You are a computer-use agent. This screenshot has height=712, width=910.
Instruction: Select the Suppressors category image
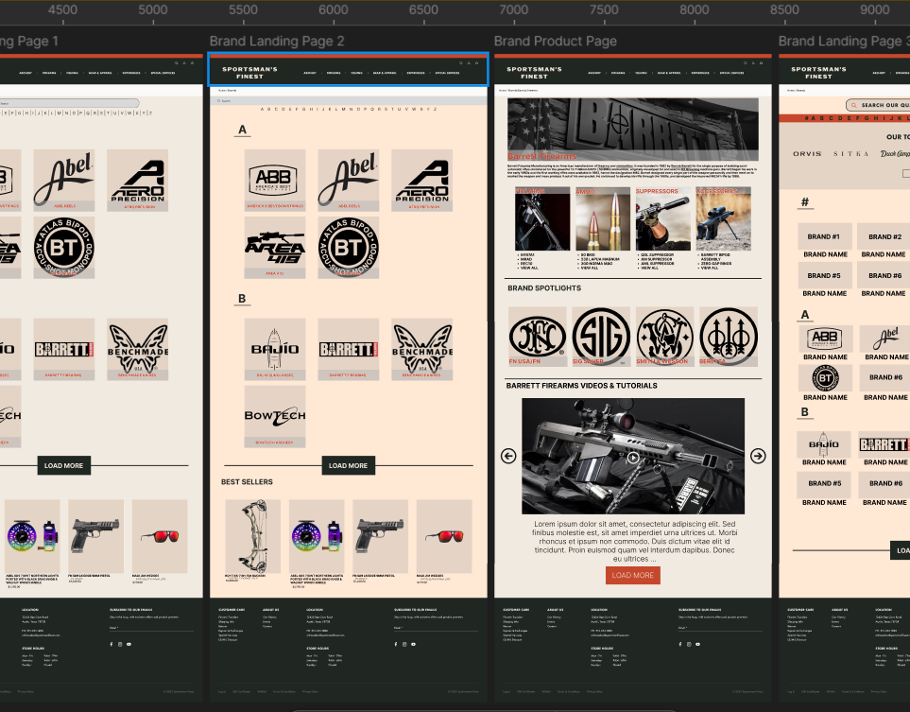[664, 219]
